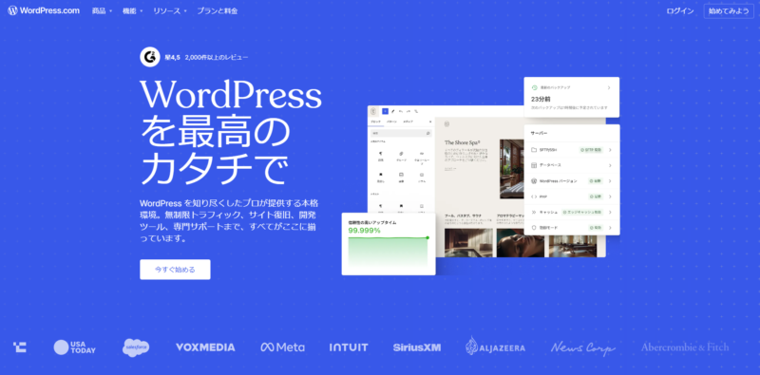Click the WordPress バージョン logo icon
The width and height of the screenshot is (760, 375).
[x=534, y=180]
